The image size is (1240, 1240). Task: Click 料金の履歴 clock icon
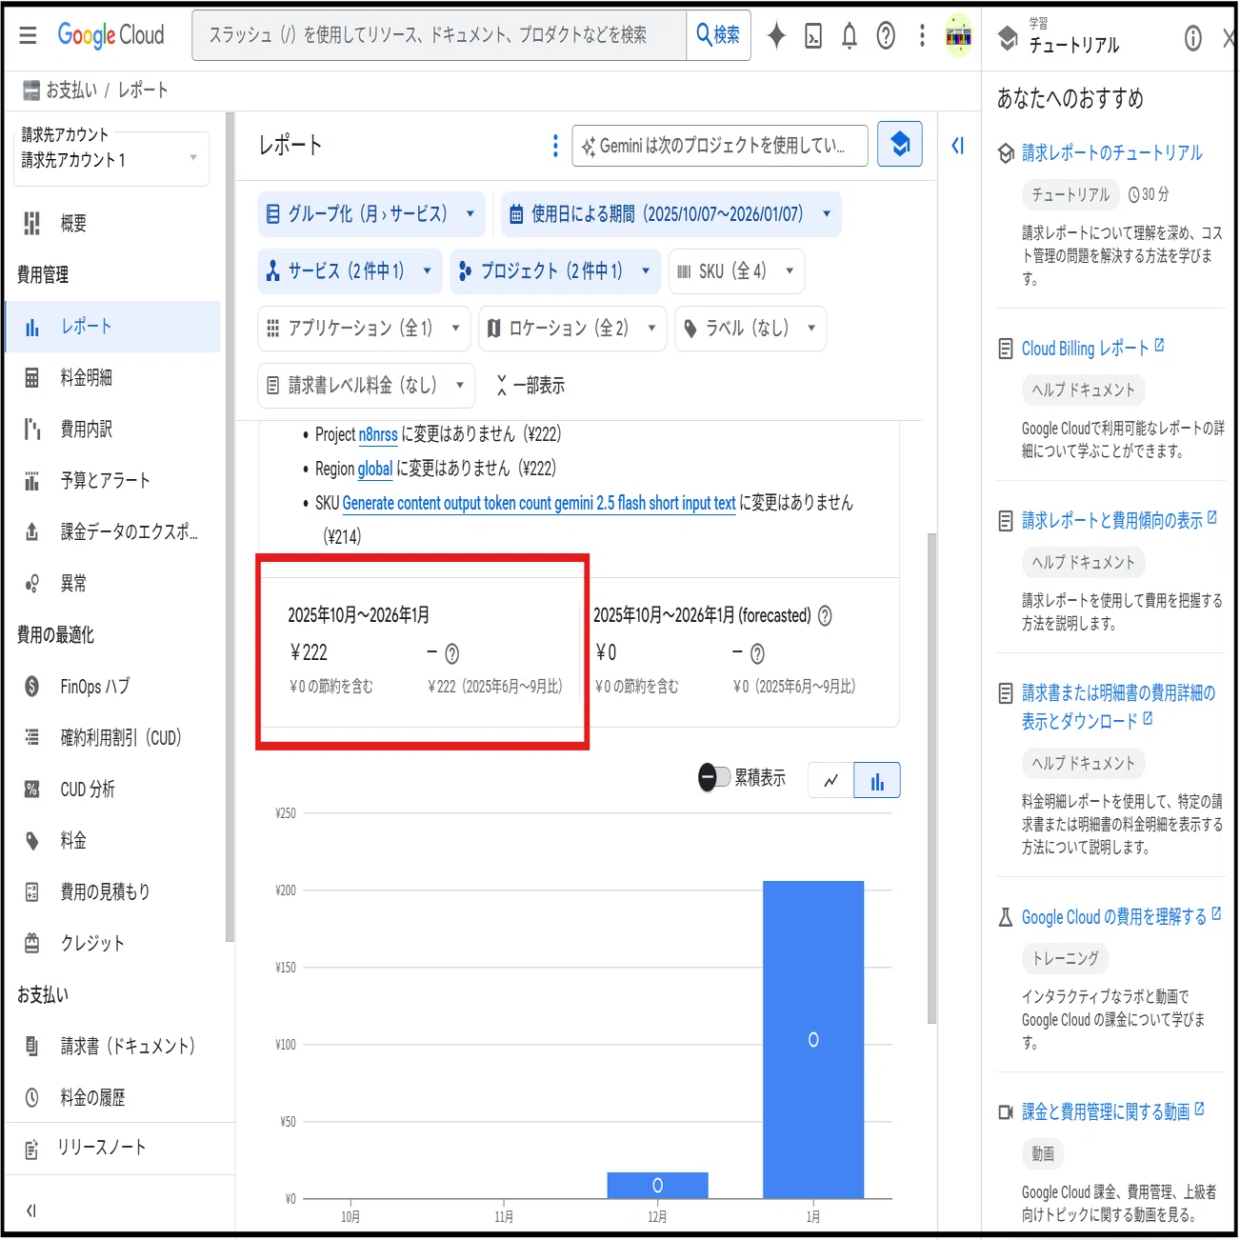(31, 1097)
